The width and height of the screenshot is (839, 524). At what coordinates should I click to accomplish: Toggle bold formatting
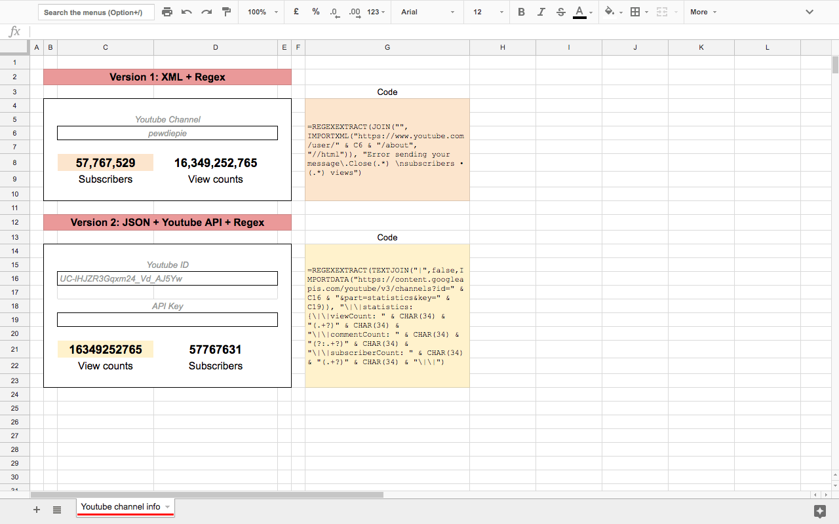point(521,12)
